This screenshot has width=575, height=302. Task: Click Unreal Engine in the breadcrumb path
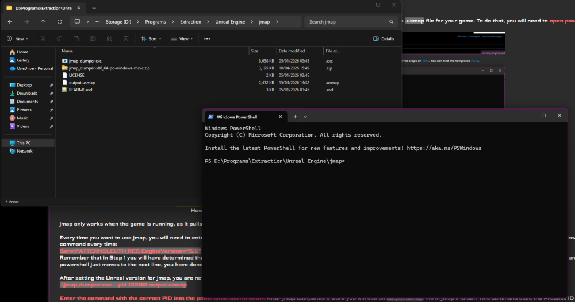[x=229, y=22]
